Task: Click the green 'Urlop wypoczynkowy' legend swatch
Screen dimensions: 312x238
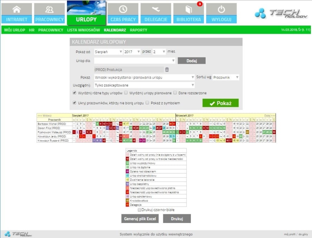Action: 128,163
